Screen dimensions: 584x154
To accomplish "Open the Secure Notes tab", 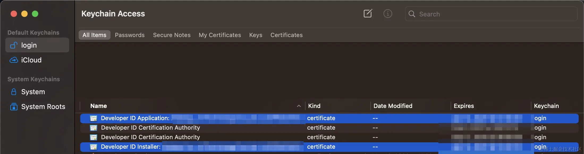I will click(172, 35).
